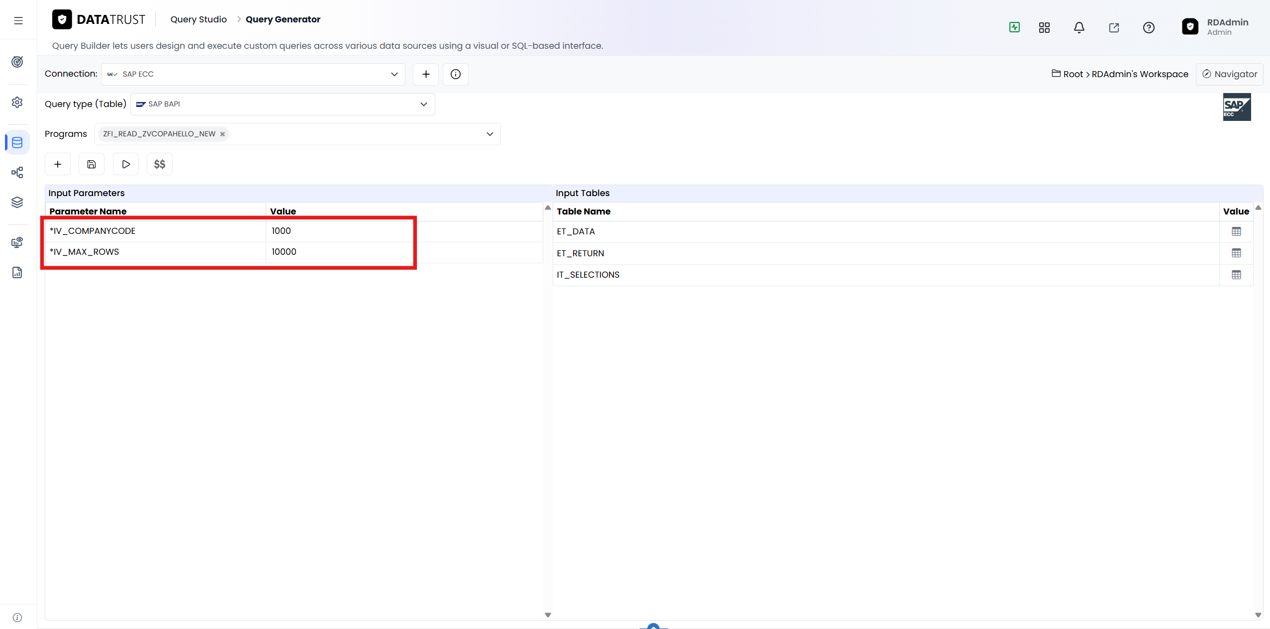1270x629 pixels.
Task: Open the layers icon in the sidebar
Action: tap(17, 203)
